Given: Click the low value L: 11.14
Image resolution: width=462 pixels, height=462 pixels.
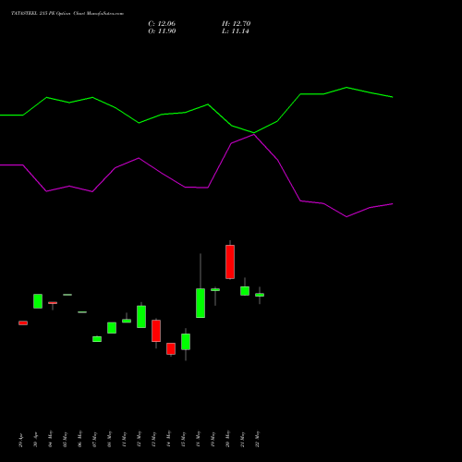Looking at the screenshot, I should [236, 31].
